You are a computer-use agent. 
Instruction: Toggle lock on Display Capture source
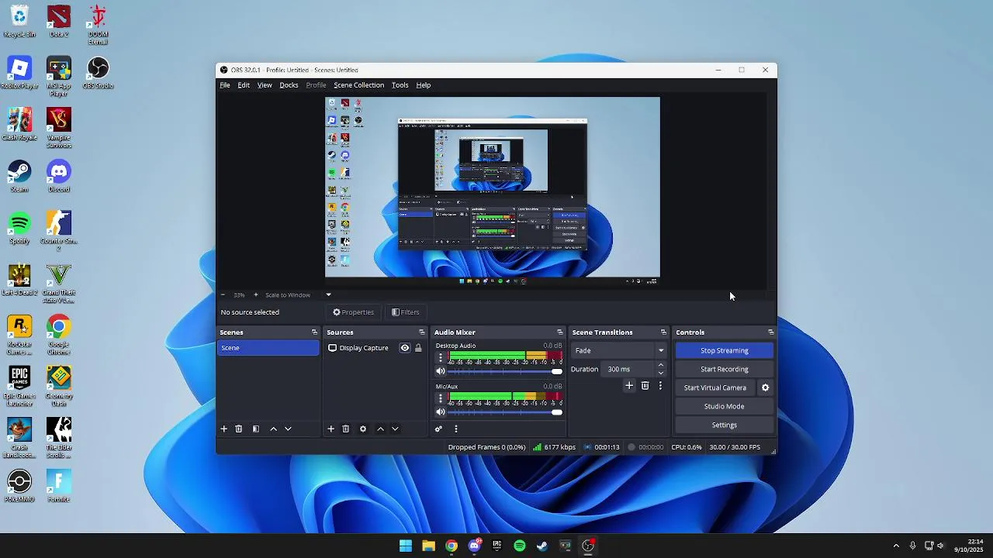(x=418, y=348)
